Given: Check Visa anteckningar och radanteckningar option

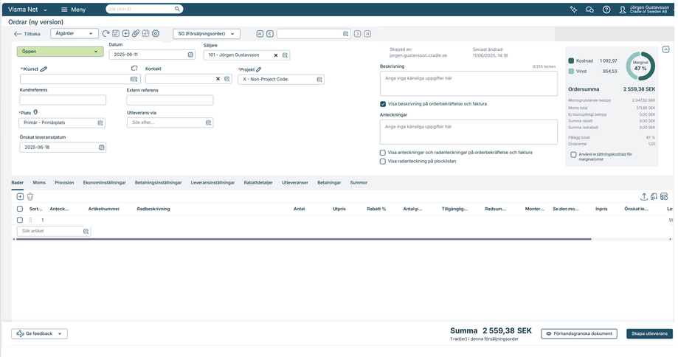Looking at the screenshot, I should [383, 153].
